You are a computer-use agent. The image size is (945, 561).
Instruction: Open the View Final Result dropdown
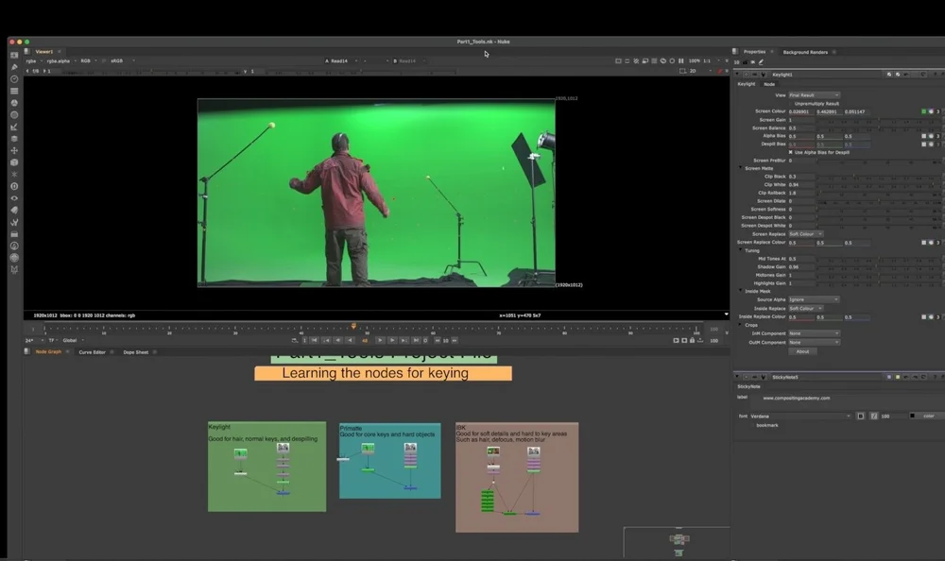pos(814,95)
